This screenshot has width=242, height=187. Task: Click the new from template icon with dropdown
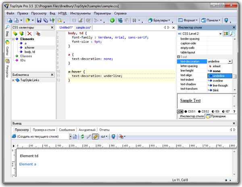pos(17,20)
